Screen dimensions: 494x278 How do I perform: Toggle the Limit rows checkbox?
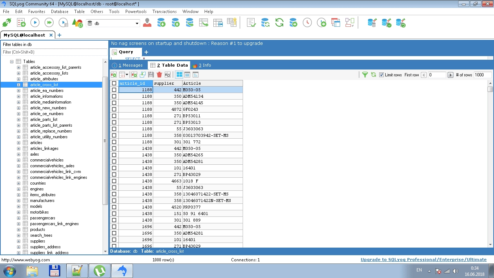tap(381, 75)
